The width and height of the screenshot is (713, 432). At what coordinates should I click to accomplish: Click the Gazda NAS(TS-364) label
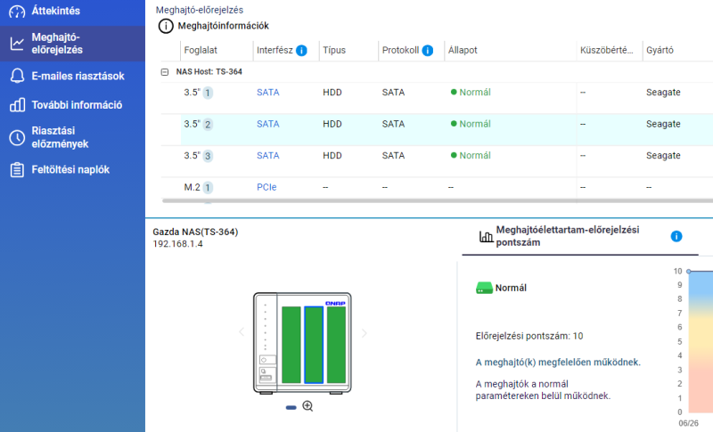pyautogui.click(x=195, y=232)
